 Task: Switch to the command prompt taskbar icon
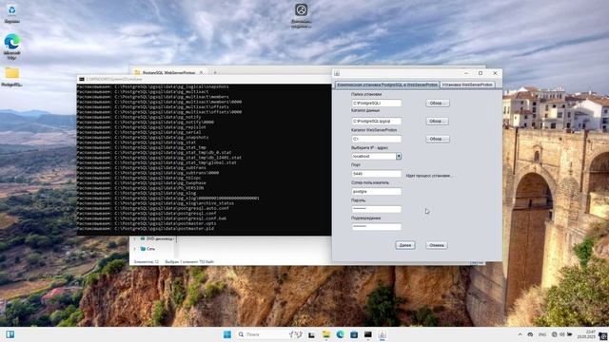[x=368, y=334]
